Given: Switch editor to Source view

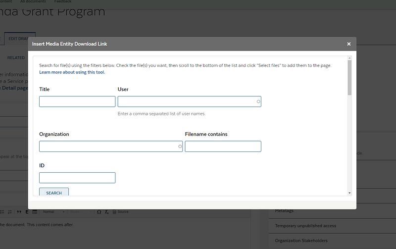Looking at the screenshot, I should coord(120,212).
